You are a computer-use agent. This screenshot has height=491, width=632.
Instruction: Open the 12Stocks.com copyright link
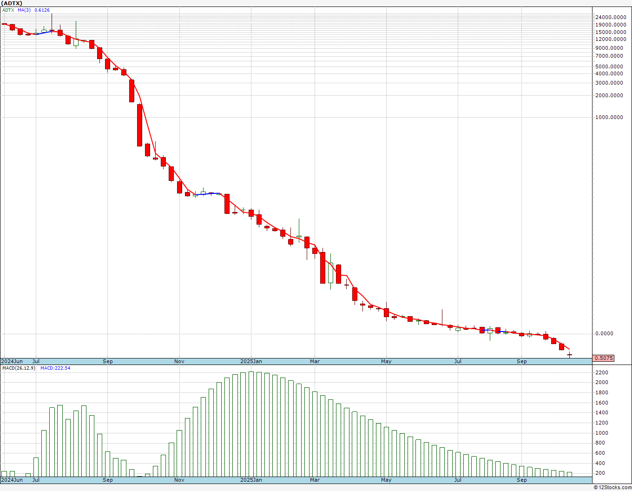click(x=612, y=487)
